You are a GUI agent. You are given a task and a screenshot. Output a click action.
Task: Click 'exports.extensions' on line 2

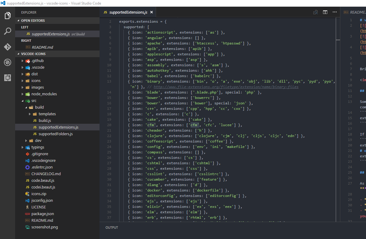(x=138, y=22)
